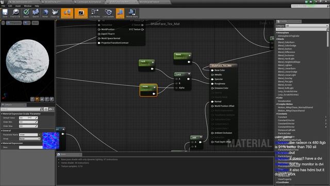Click the Slider Max value field
The height and width of the screenshot is (186, 330).
pos(28,126)
